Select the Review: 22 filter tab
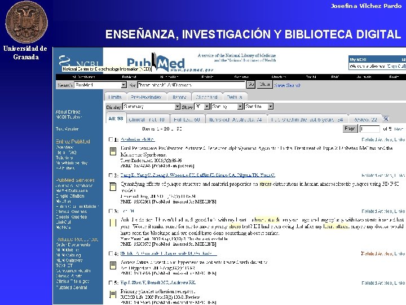The image size is (406, 305). pyautogui.click(x=365, y=119)
